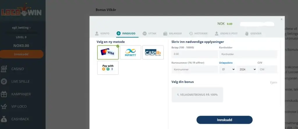Expand the egil_betting user menu

tap(21, 28)
